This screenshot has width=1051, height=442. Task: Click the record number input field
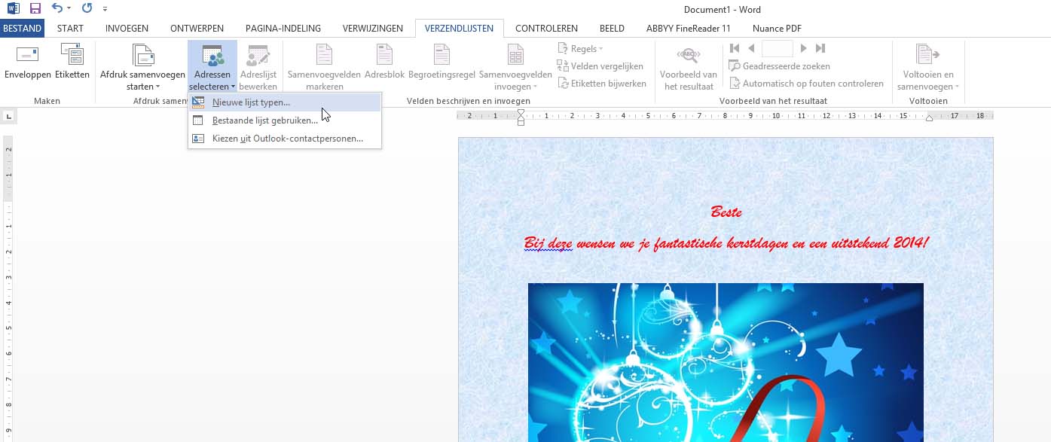click(778, 48)
